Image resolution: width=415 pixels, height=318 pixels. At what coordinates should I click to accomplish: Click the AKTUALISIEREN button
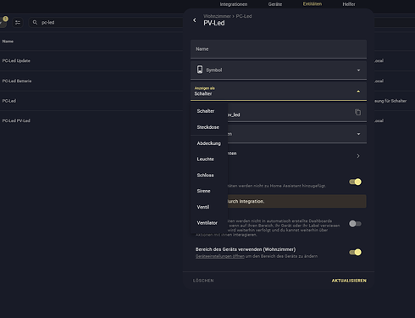tap(349, 281)
